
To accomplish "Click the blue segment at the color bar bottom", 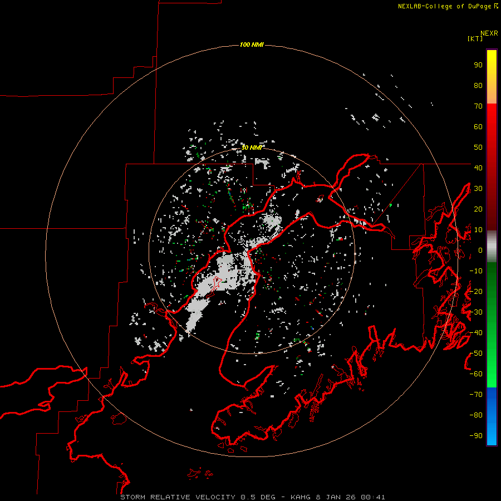I will coord(492,416).
